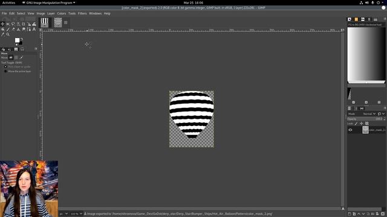Open the Image menu

[41, 13]
